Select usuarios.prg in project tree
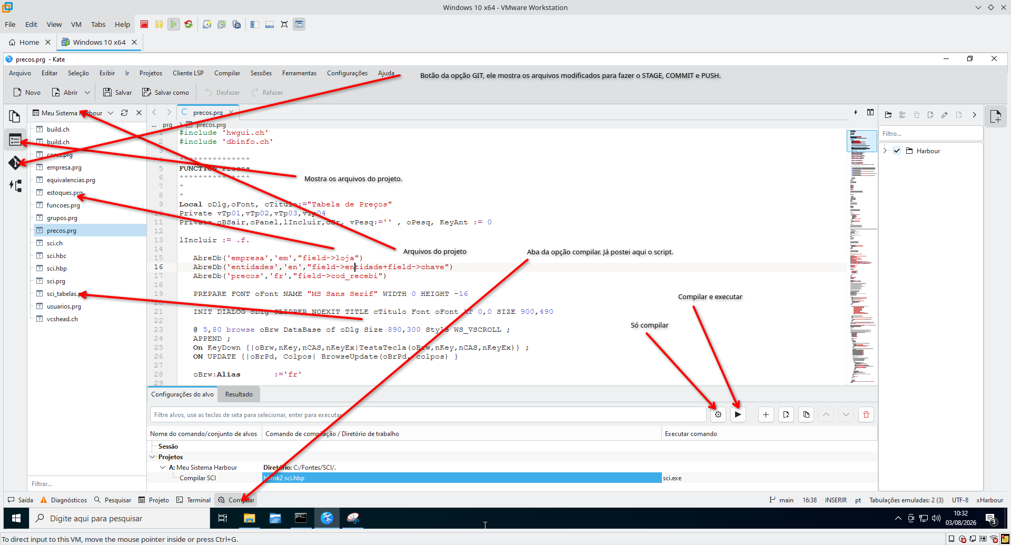This screenshot has width=1011, height=545. [x=64, y=306]
